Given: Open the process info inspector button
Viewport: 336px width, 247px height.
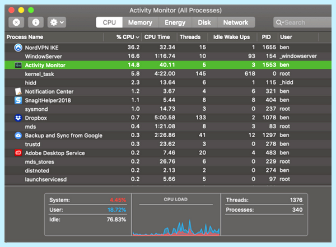Looking at the screenshot, I should [x=36, y=22].
